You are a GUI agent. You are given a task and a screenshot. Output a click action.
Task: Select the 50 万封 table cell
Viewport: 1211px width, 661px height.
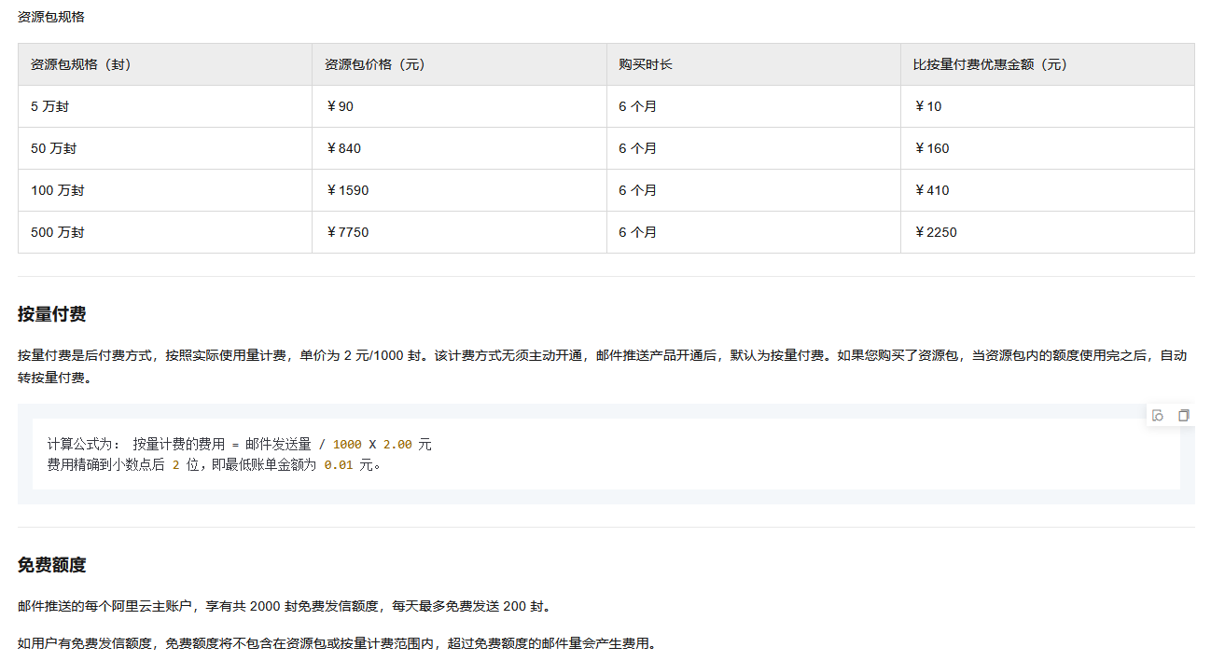click(x=53, y=148)
